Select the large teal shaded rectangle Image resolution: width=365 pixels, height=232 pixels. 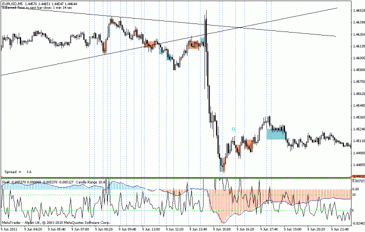pyautogui.click(x=276, y=134)
